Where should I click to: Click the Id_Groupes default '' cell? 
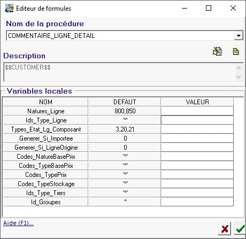coord(125,202)
